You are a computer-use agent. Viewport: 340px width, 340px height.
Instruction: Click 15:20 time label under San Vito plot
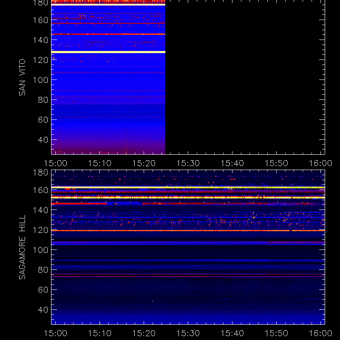coord(144,163)
